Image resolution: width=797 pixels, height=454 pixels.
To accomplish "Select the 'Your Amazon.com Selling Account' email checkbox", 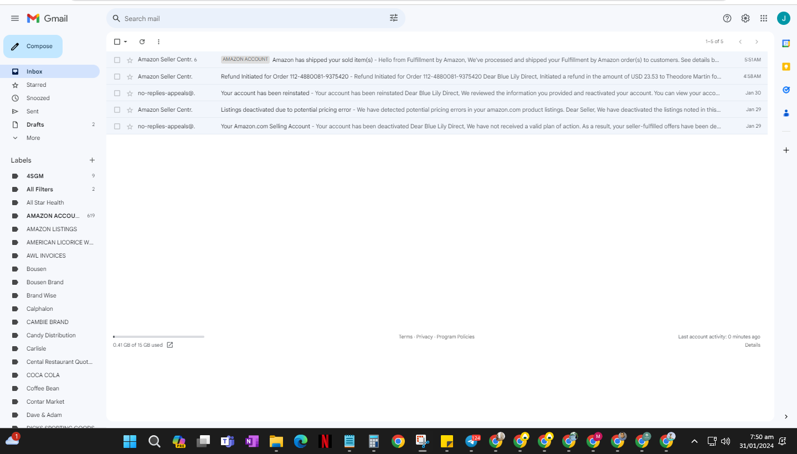I will coord(117,126).
